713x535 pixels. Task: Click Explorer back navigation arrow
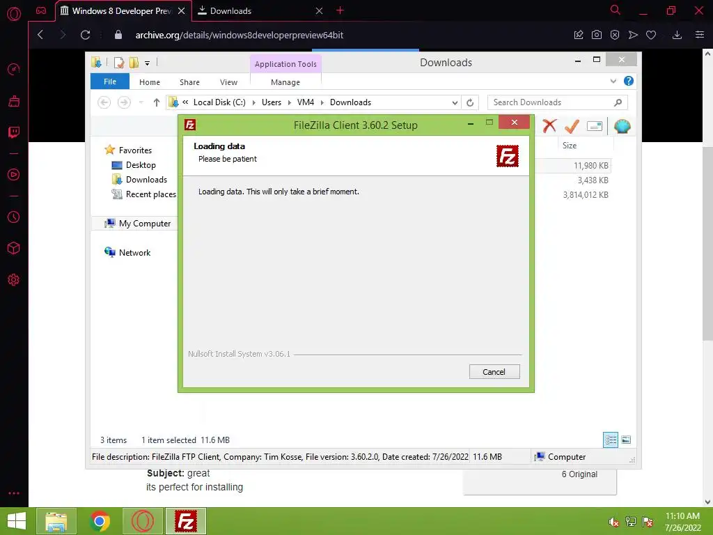coord(104,102)
